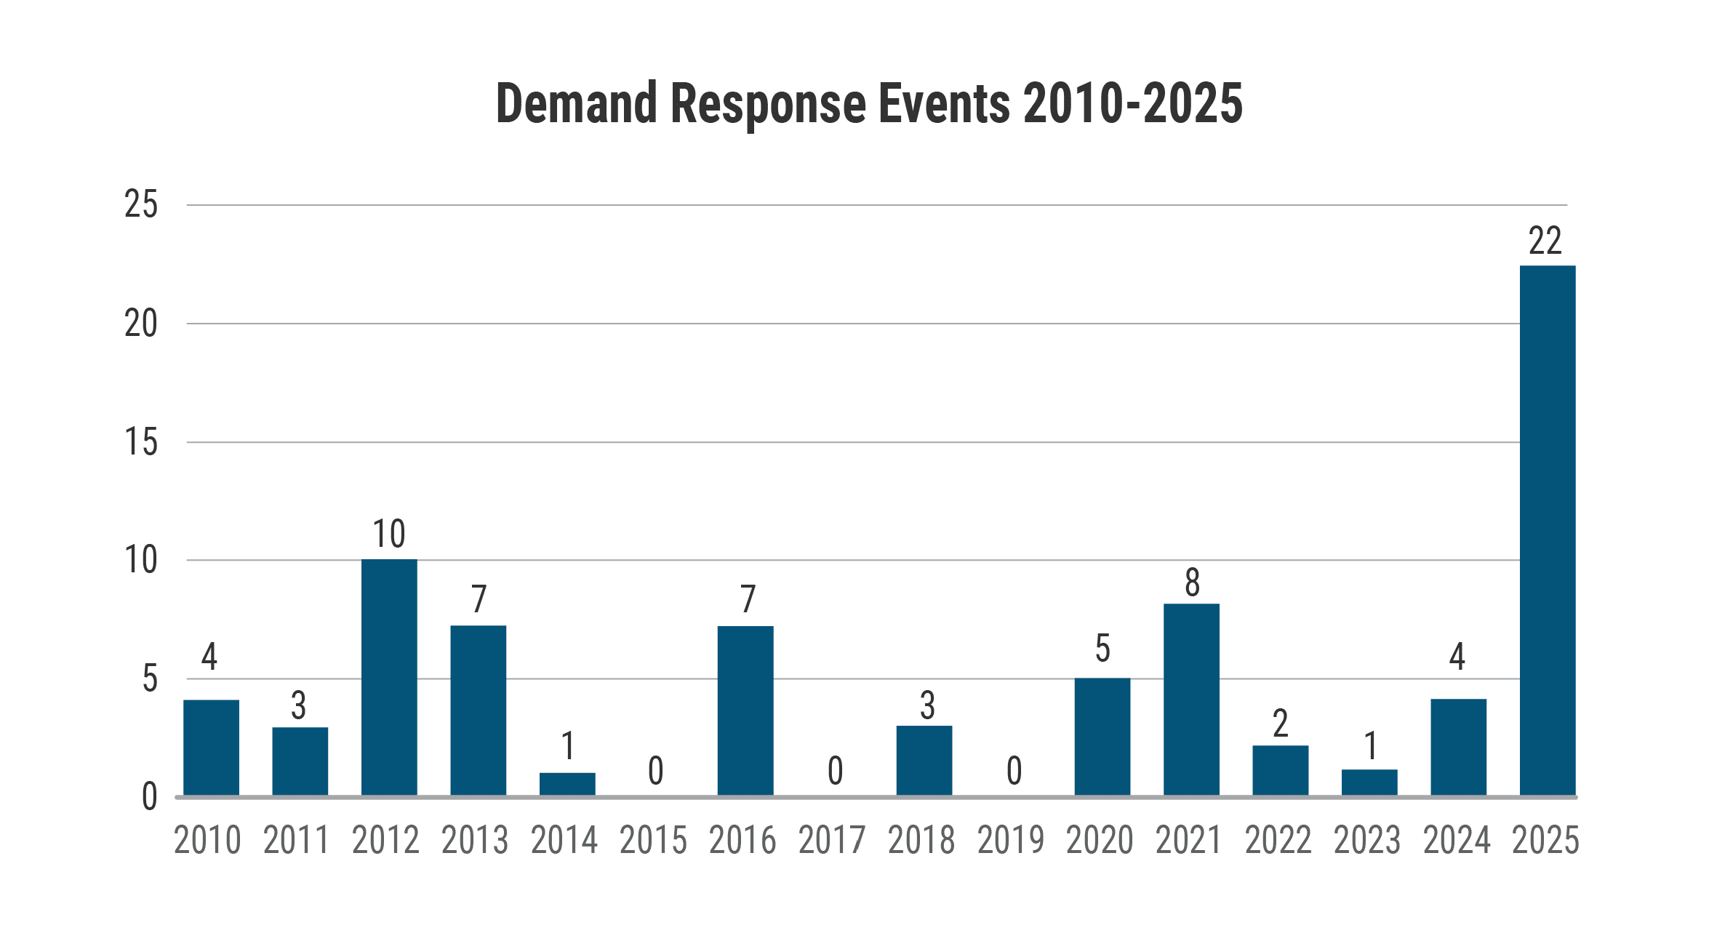Viewport: 1709px width, 949px height.
Task: Click the y-axis label 25
Action: click(141, 204)
